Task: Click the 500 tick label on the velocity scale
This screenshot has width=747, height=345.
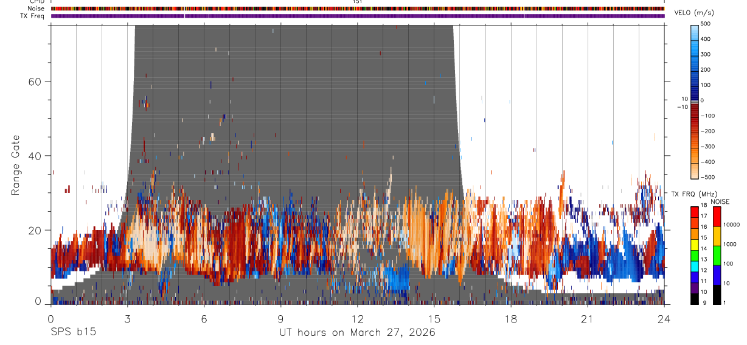Action: click(706, 24)
